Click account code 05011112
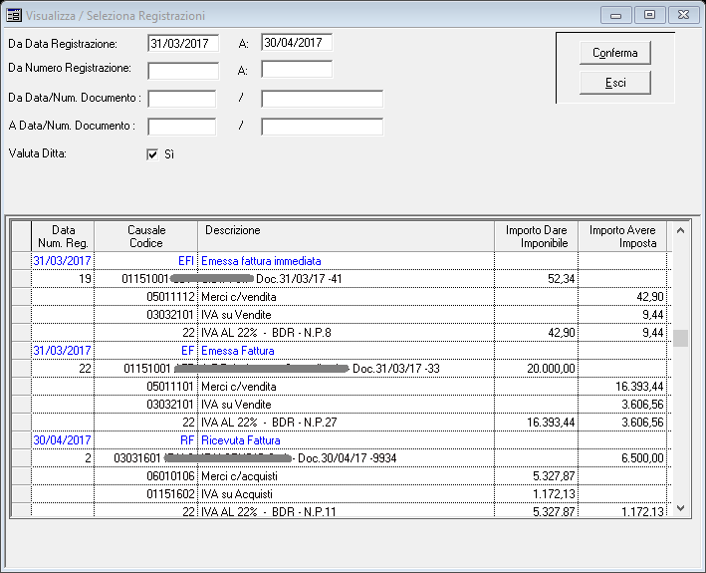The width and height of the screenshot is (706, 573). pos(170,297)
